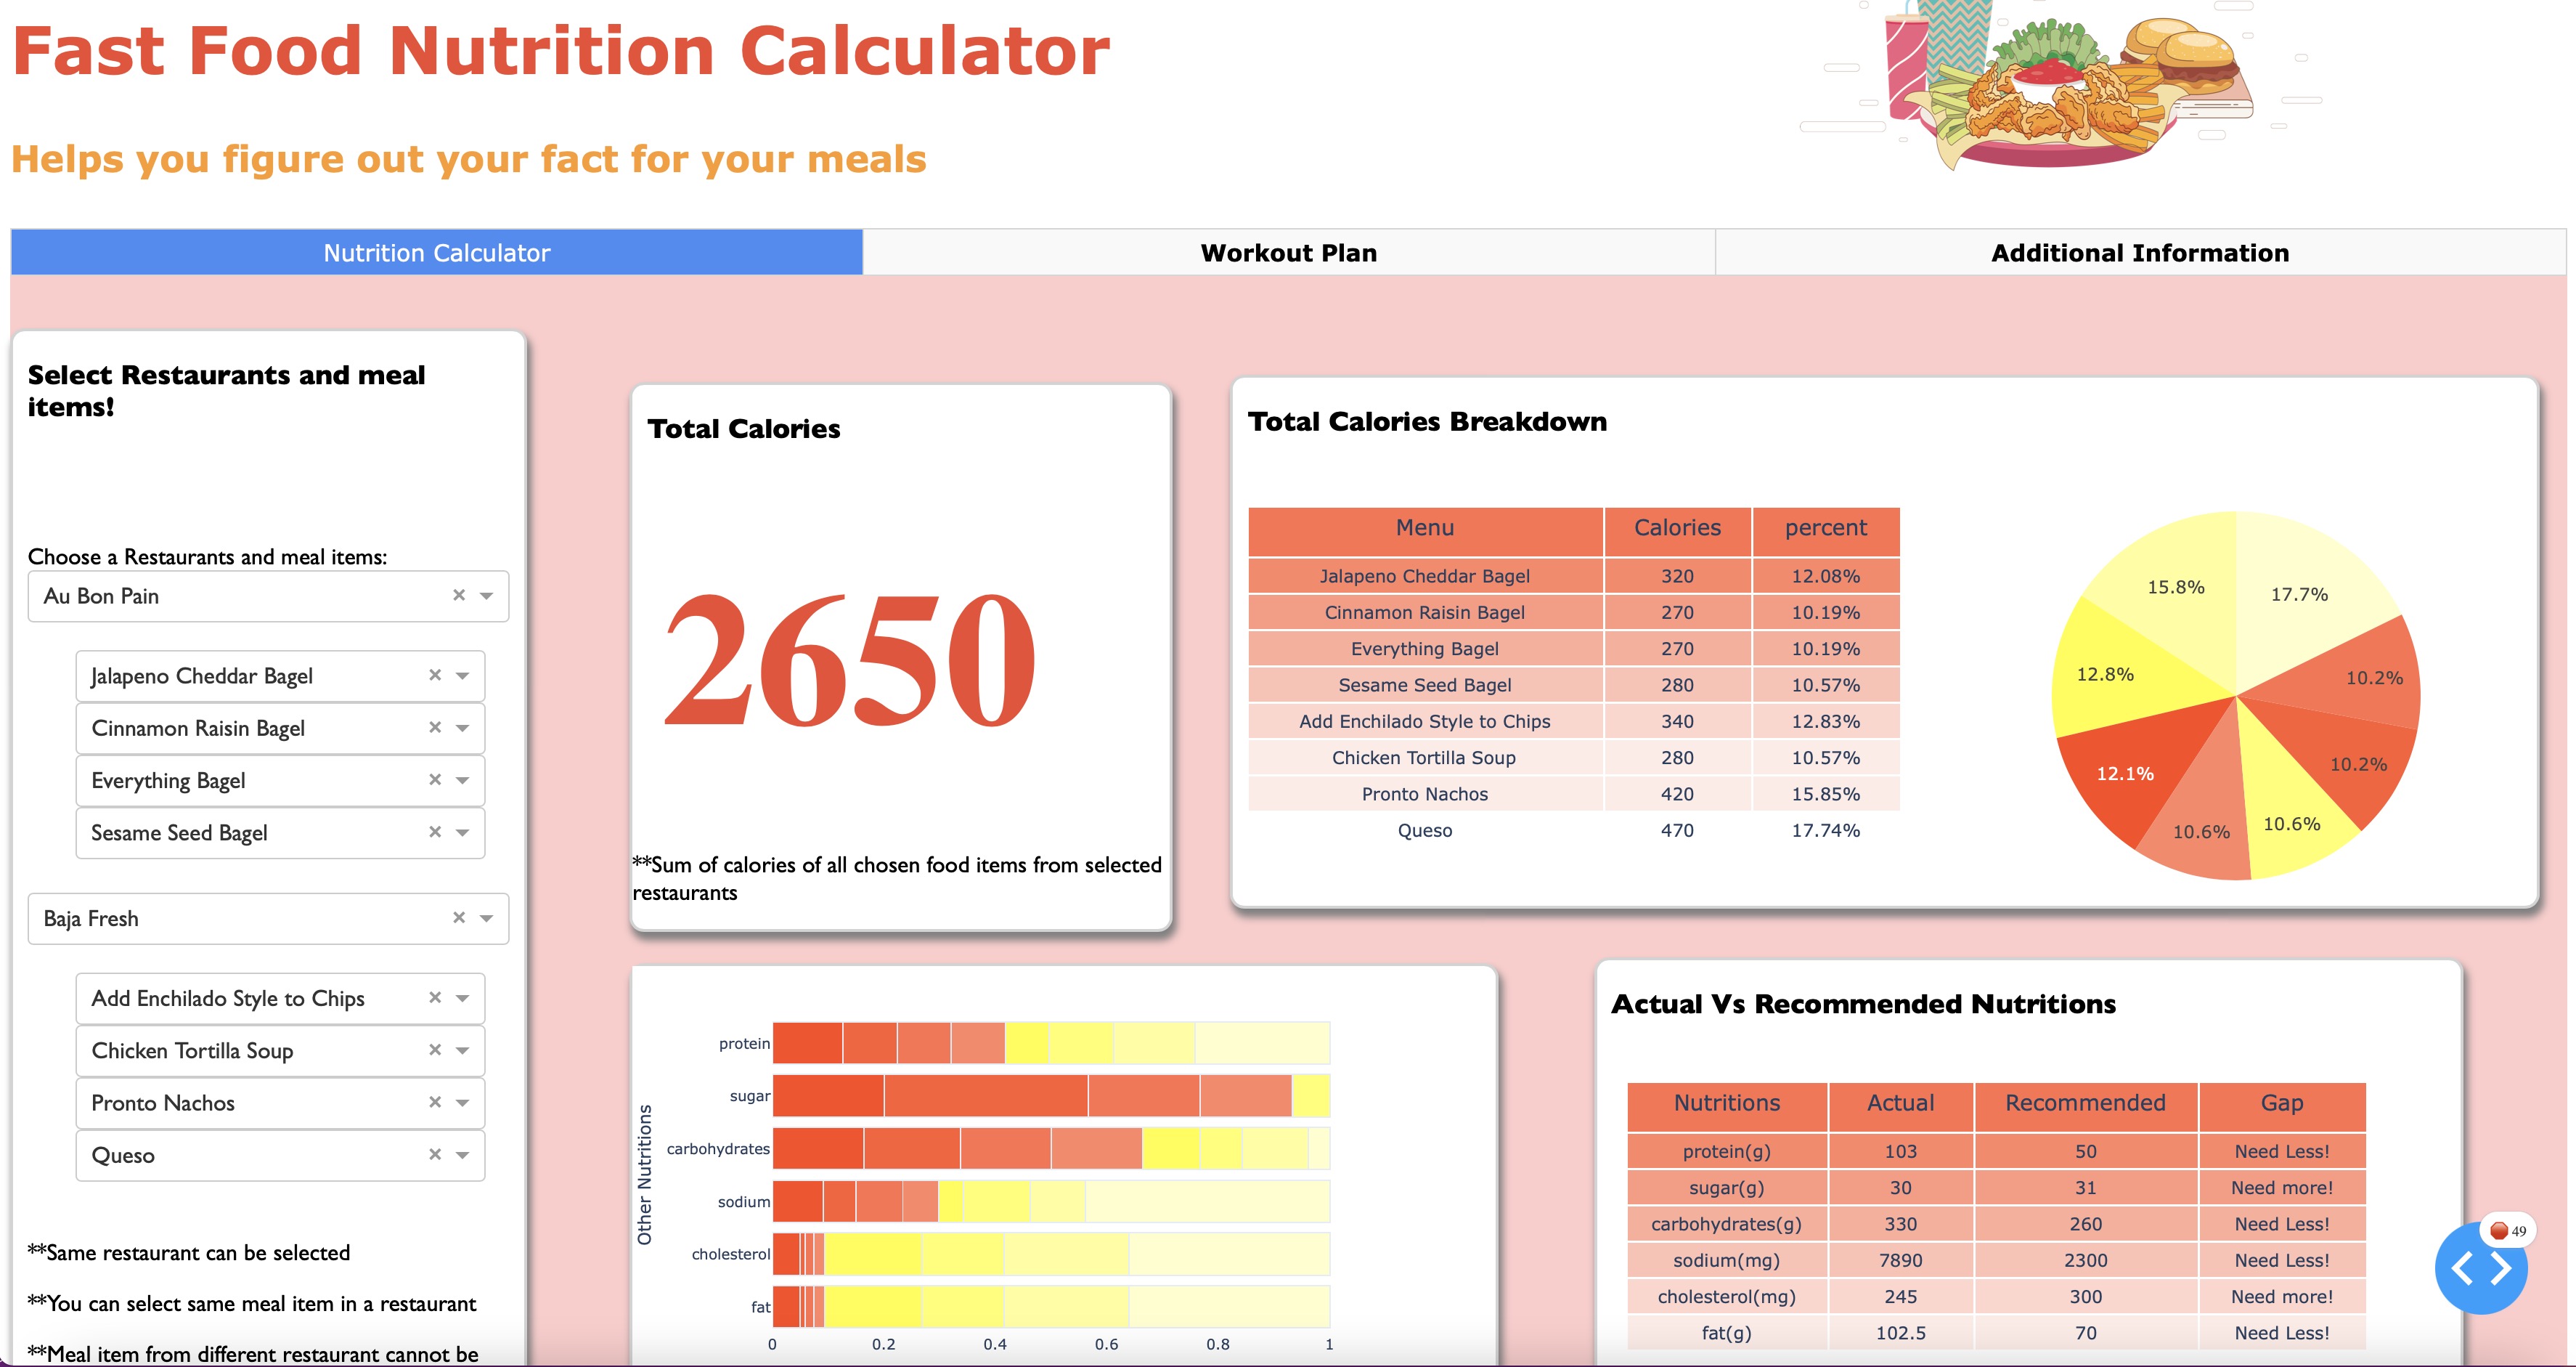
Task: Click the Queso row in the breakdown table
Action: pyautogui.click(x=1424, y=829)
